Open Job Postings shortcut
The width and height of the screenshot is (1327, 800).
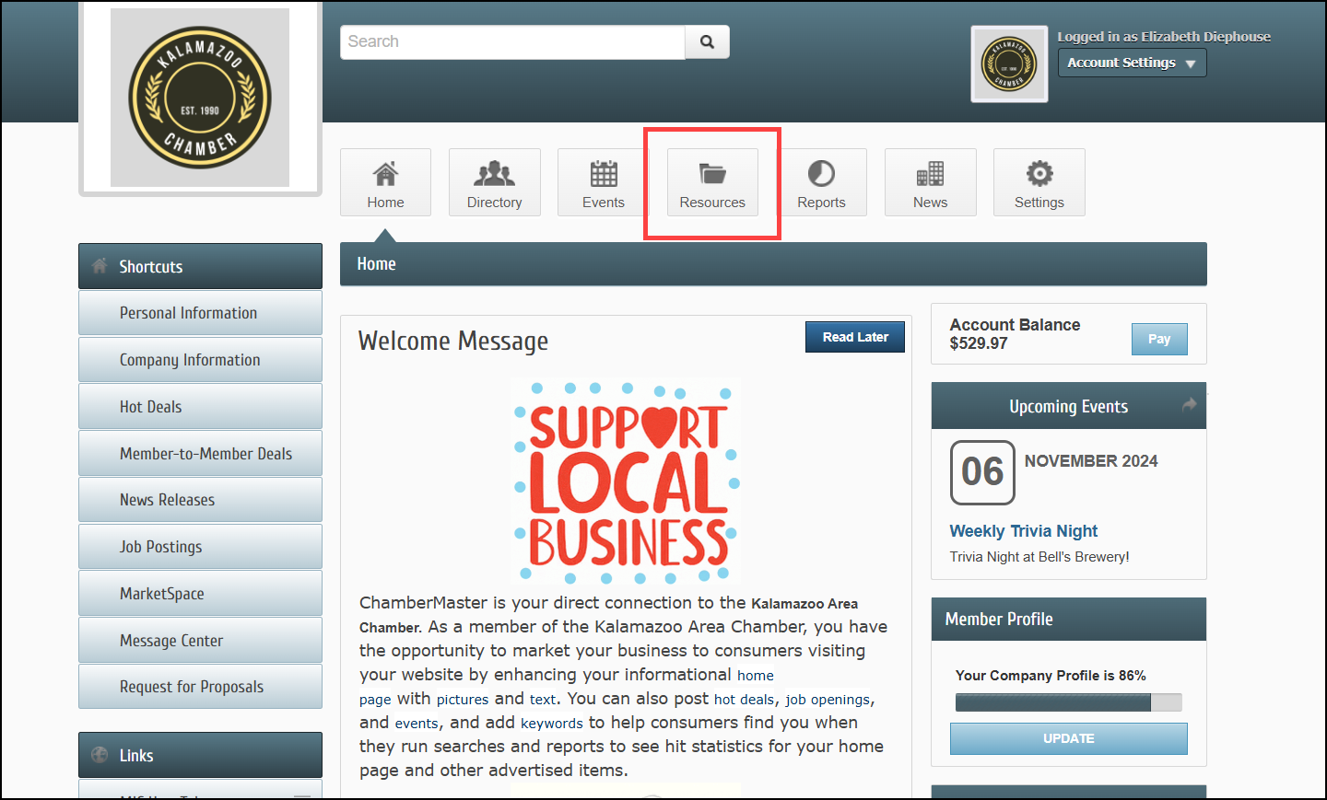pyautogui.click(x=200, y=547)
